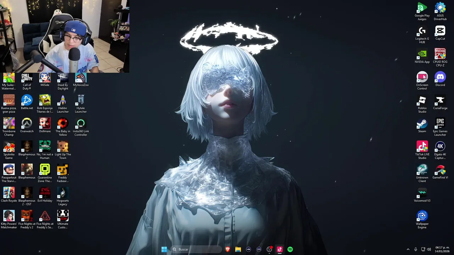The height and width of the screenshot is (255, 454).
Task: Click the microphone tray icon
Action: [x=416, y=249]
